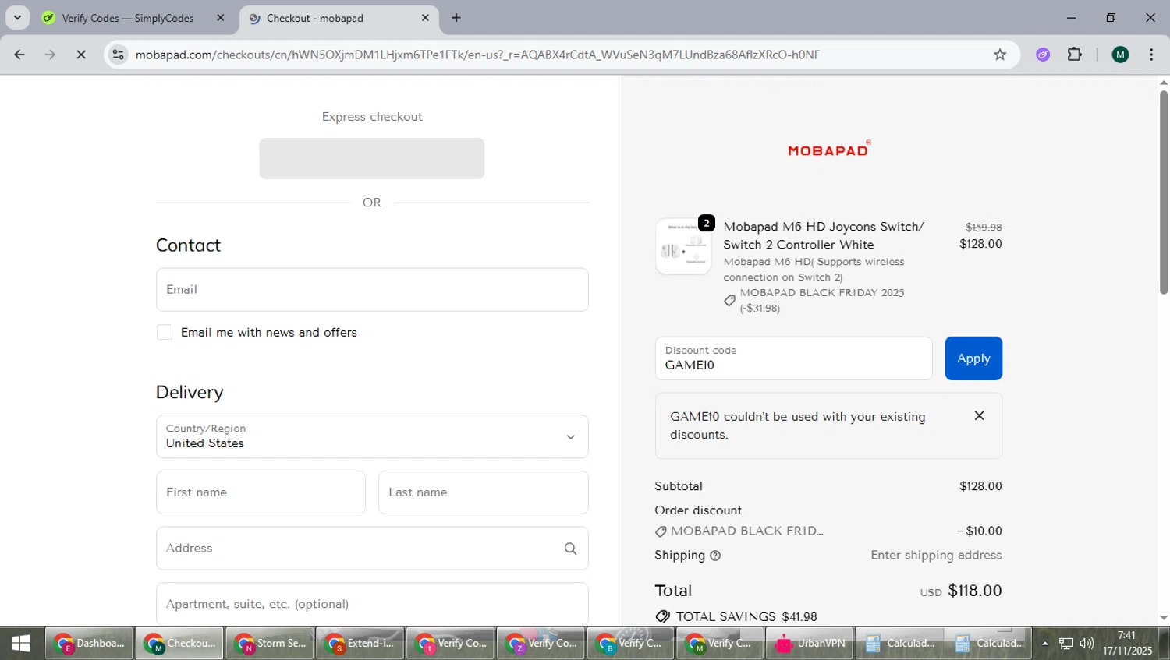The image size is (1170, 660).
Task: Click the product discount tag icon
Action: (x=730, y=301)
